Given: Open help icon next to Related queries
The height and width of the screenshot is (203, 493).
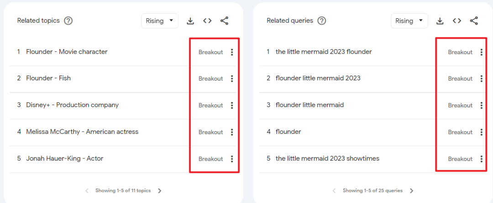Looking at the screenshot, I should pyautogui.click(x=322, y=21).
